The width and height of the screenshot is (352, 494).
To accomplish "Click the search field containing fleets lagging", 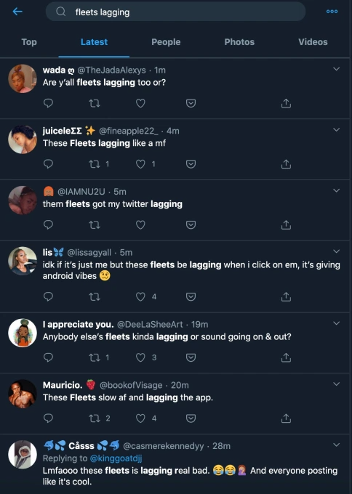I will tap(175, 12).
